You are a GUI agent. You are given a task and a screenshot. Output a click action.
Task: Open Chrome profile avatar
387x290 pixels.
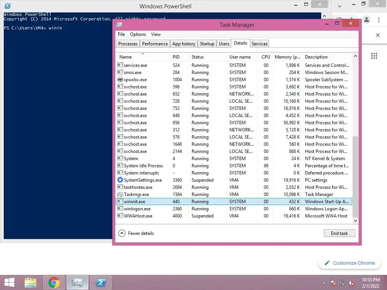pyautogui.click(x=367, y=20)
